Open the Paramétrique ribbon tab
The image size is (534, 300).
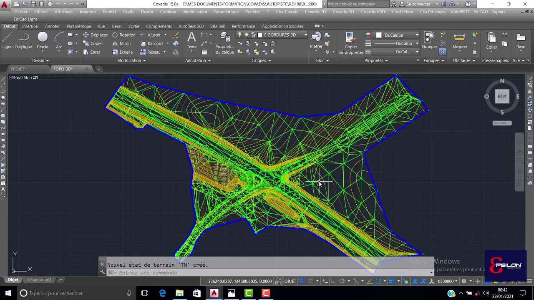79,26
